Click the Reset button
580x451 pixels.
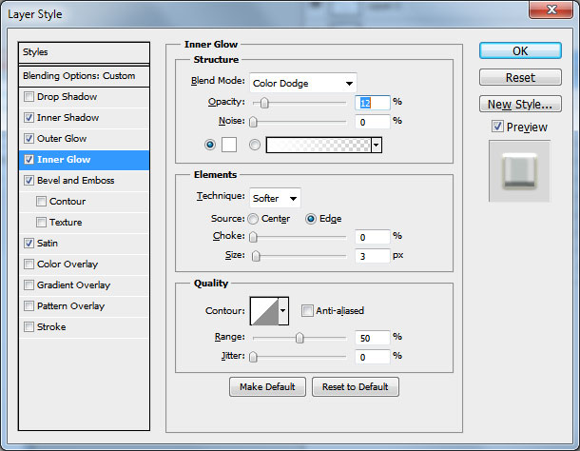click(520, 77)
